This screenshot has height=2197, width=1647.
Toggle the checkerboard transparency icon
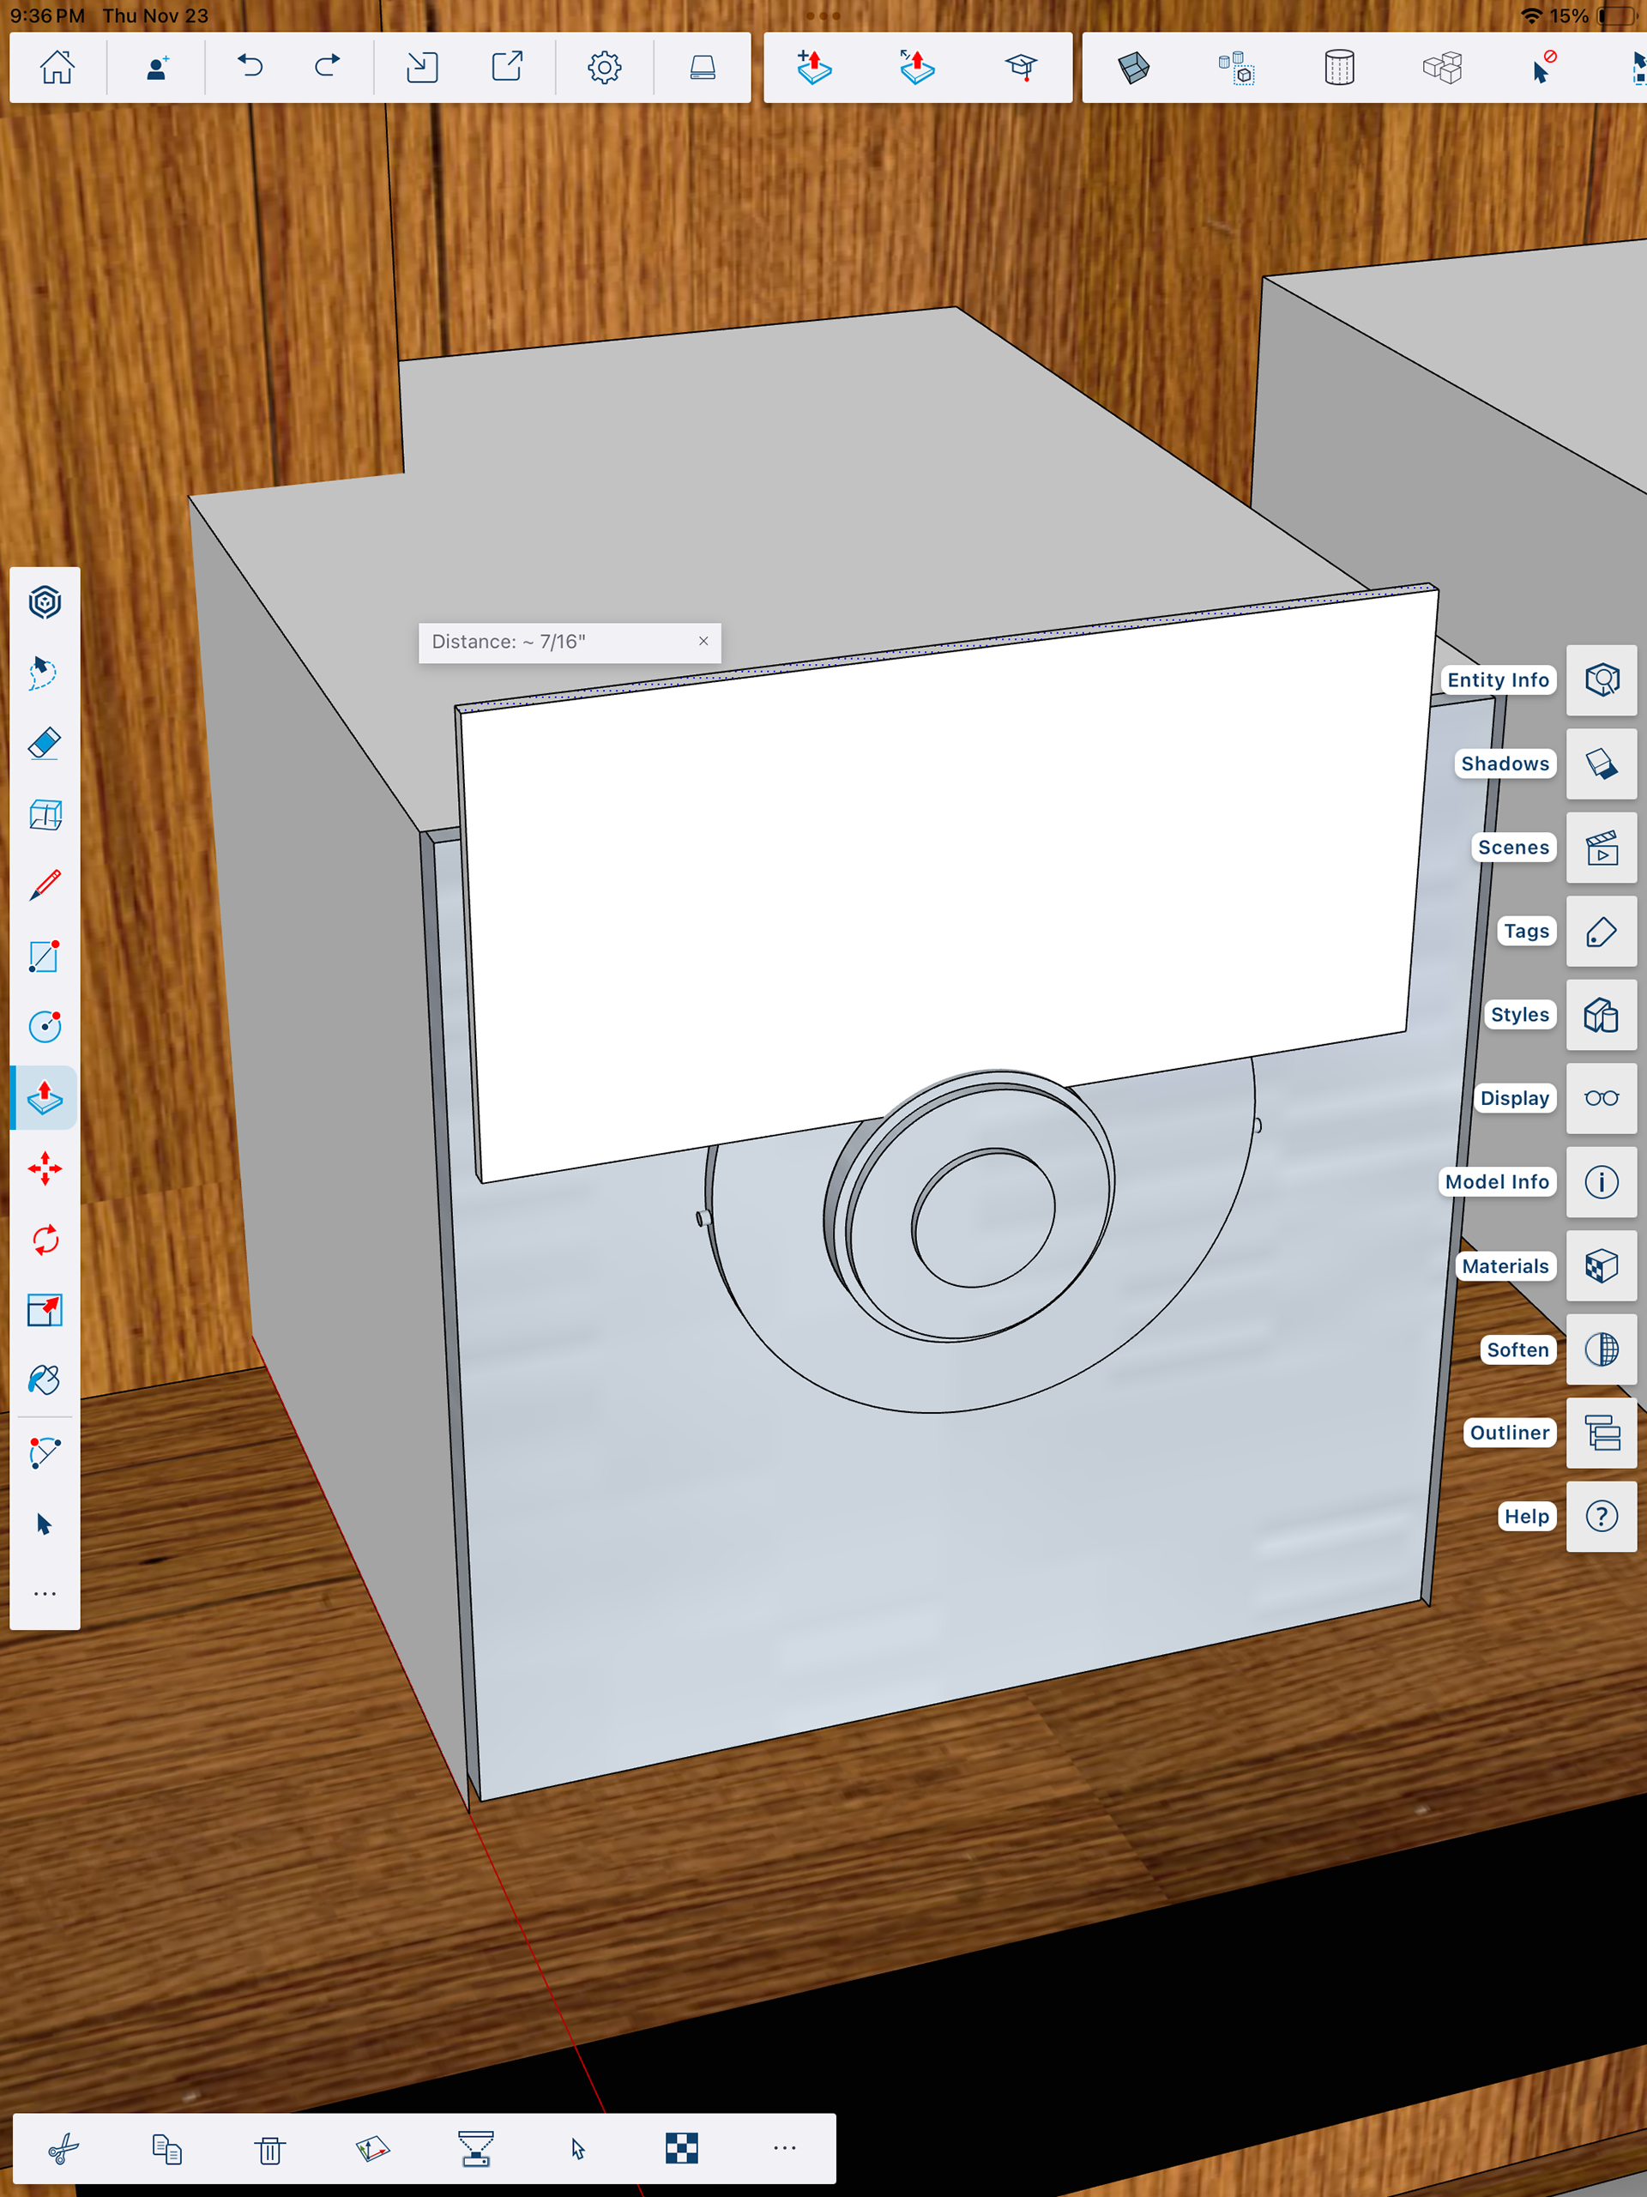point(681,2148)
